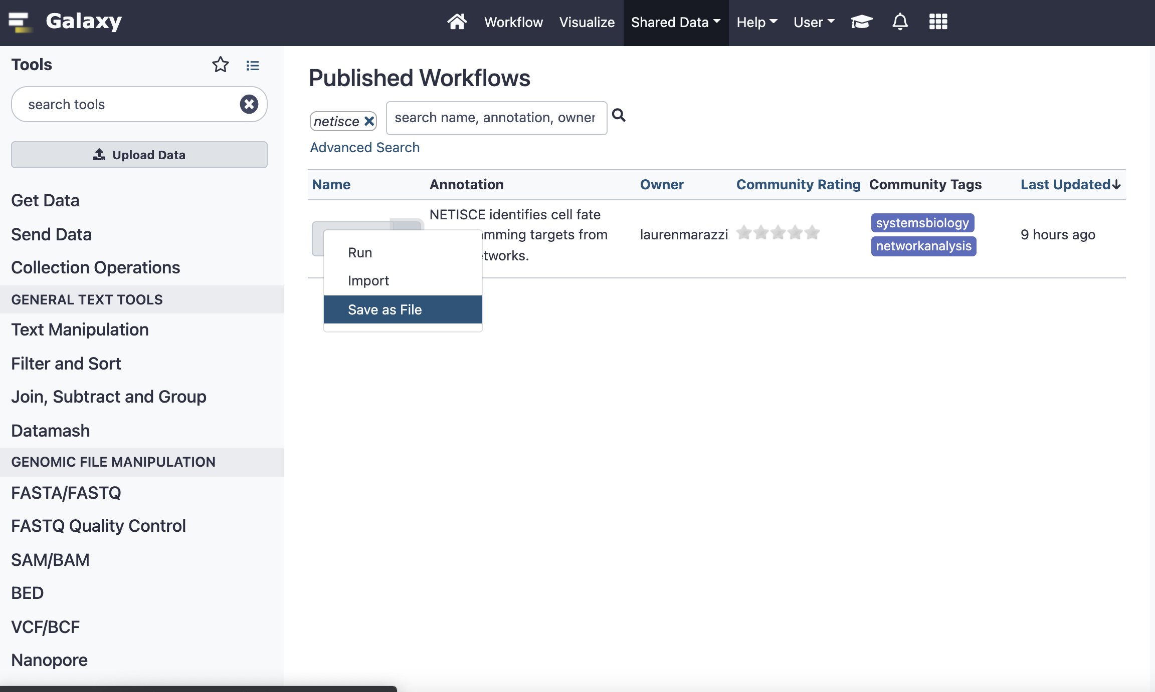The image size is (1155, 692).
Task: Open the User dropdown menu
Action: point(814,23)
